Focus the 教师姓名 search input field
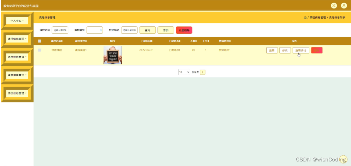This screenshot has width=351, height=166. coord(129,30)
